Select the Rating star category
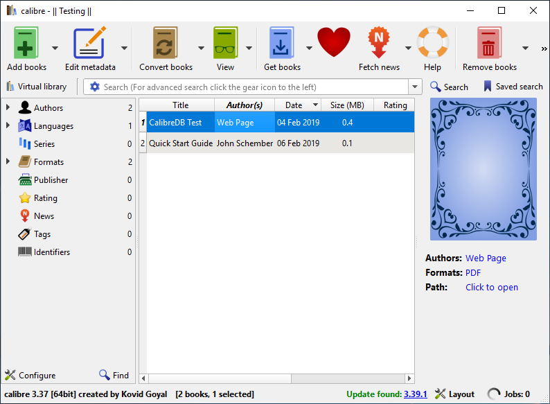Screen dimensions: 550x404 pos(45,198)
